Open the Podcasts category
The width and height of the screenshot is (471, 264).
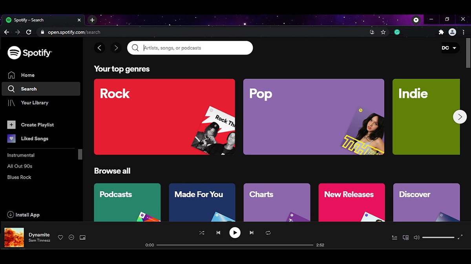tap(127, 203)
